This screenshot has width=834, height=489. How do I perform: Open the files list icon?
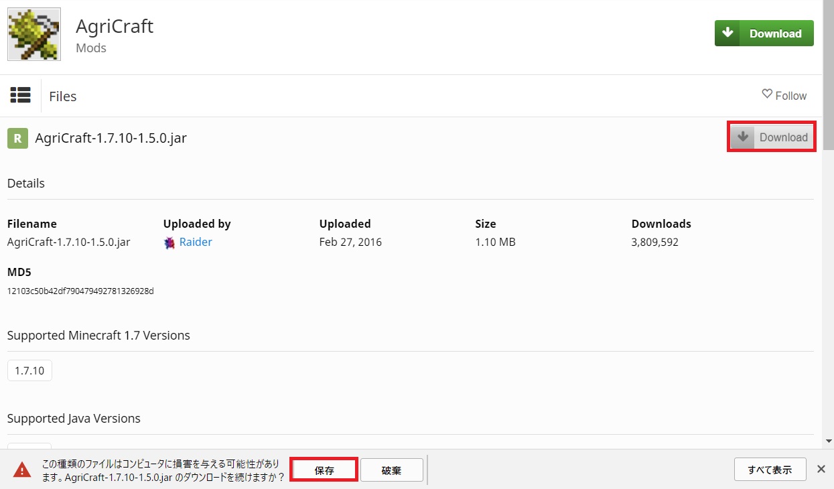pos(21,96)
